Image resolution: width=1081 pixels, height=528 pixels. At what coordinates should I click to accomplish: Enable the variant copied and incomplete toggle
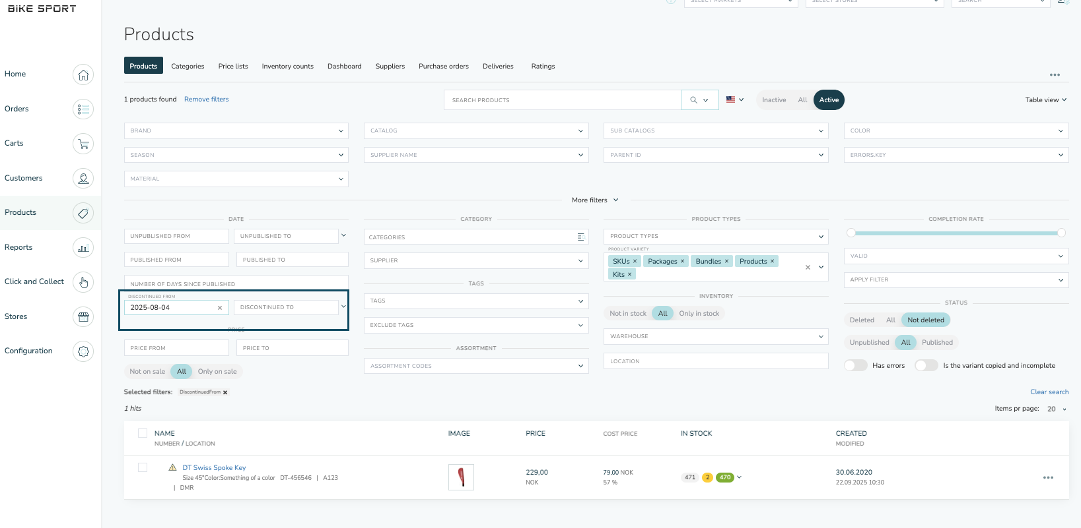[x=926, y=365]
